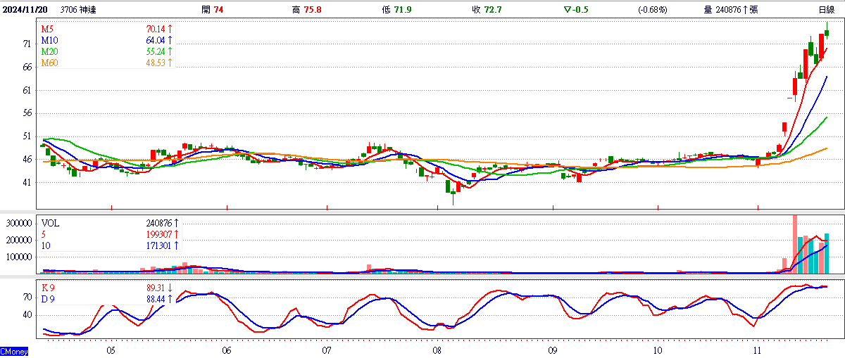Click the down arrow next to K9 89.31
This screenshot has width=845, height=358.
tap(170, 288)
